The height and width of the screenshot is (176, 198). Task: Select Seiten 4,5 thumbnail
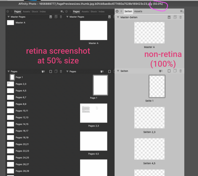(x=149, y=149)
